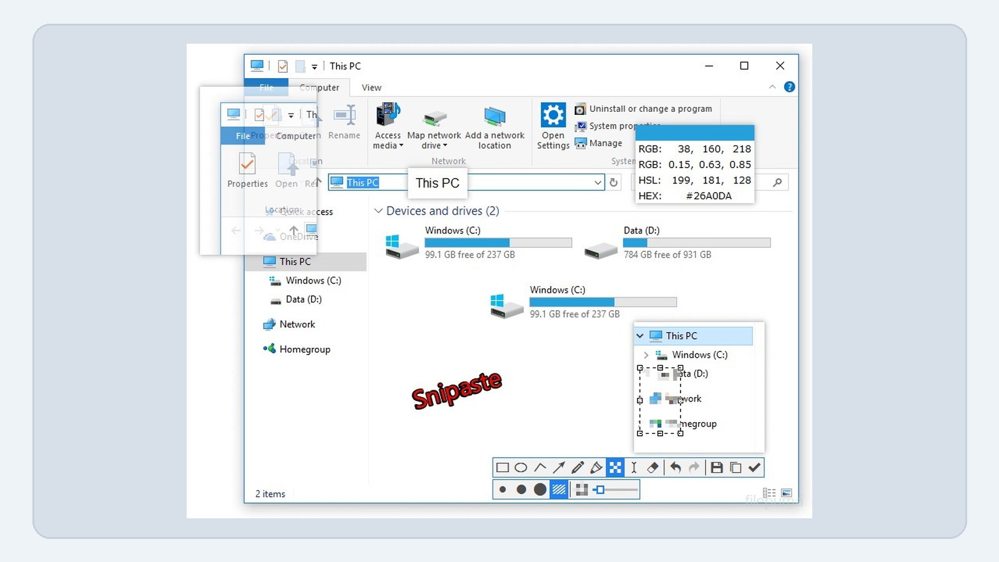Viewport: 999px width, 562px height.
Task: Undo the last annotation
Action: point(676,468)
